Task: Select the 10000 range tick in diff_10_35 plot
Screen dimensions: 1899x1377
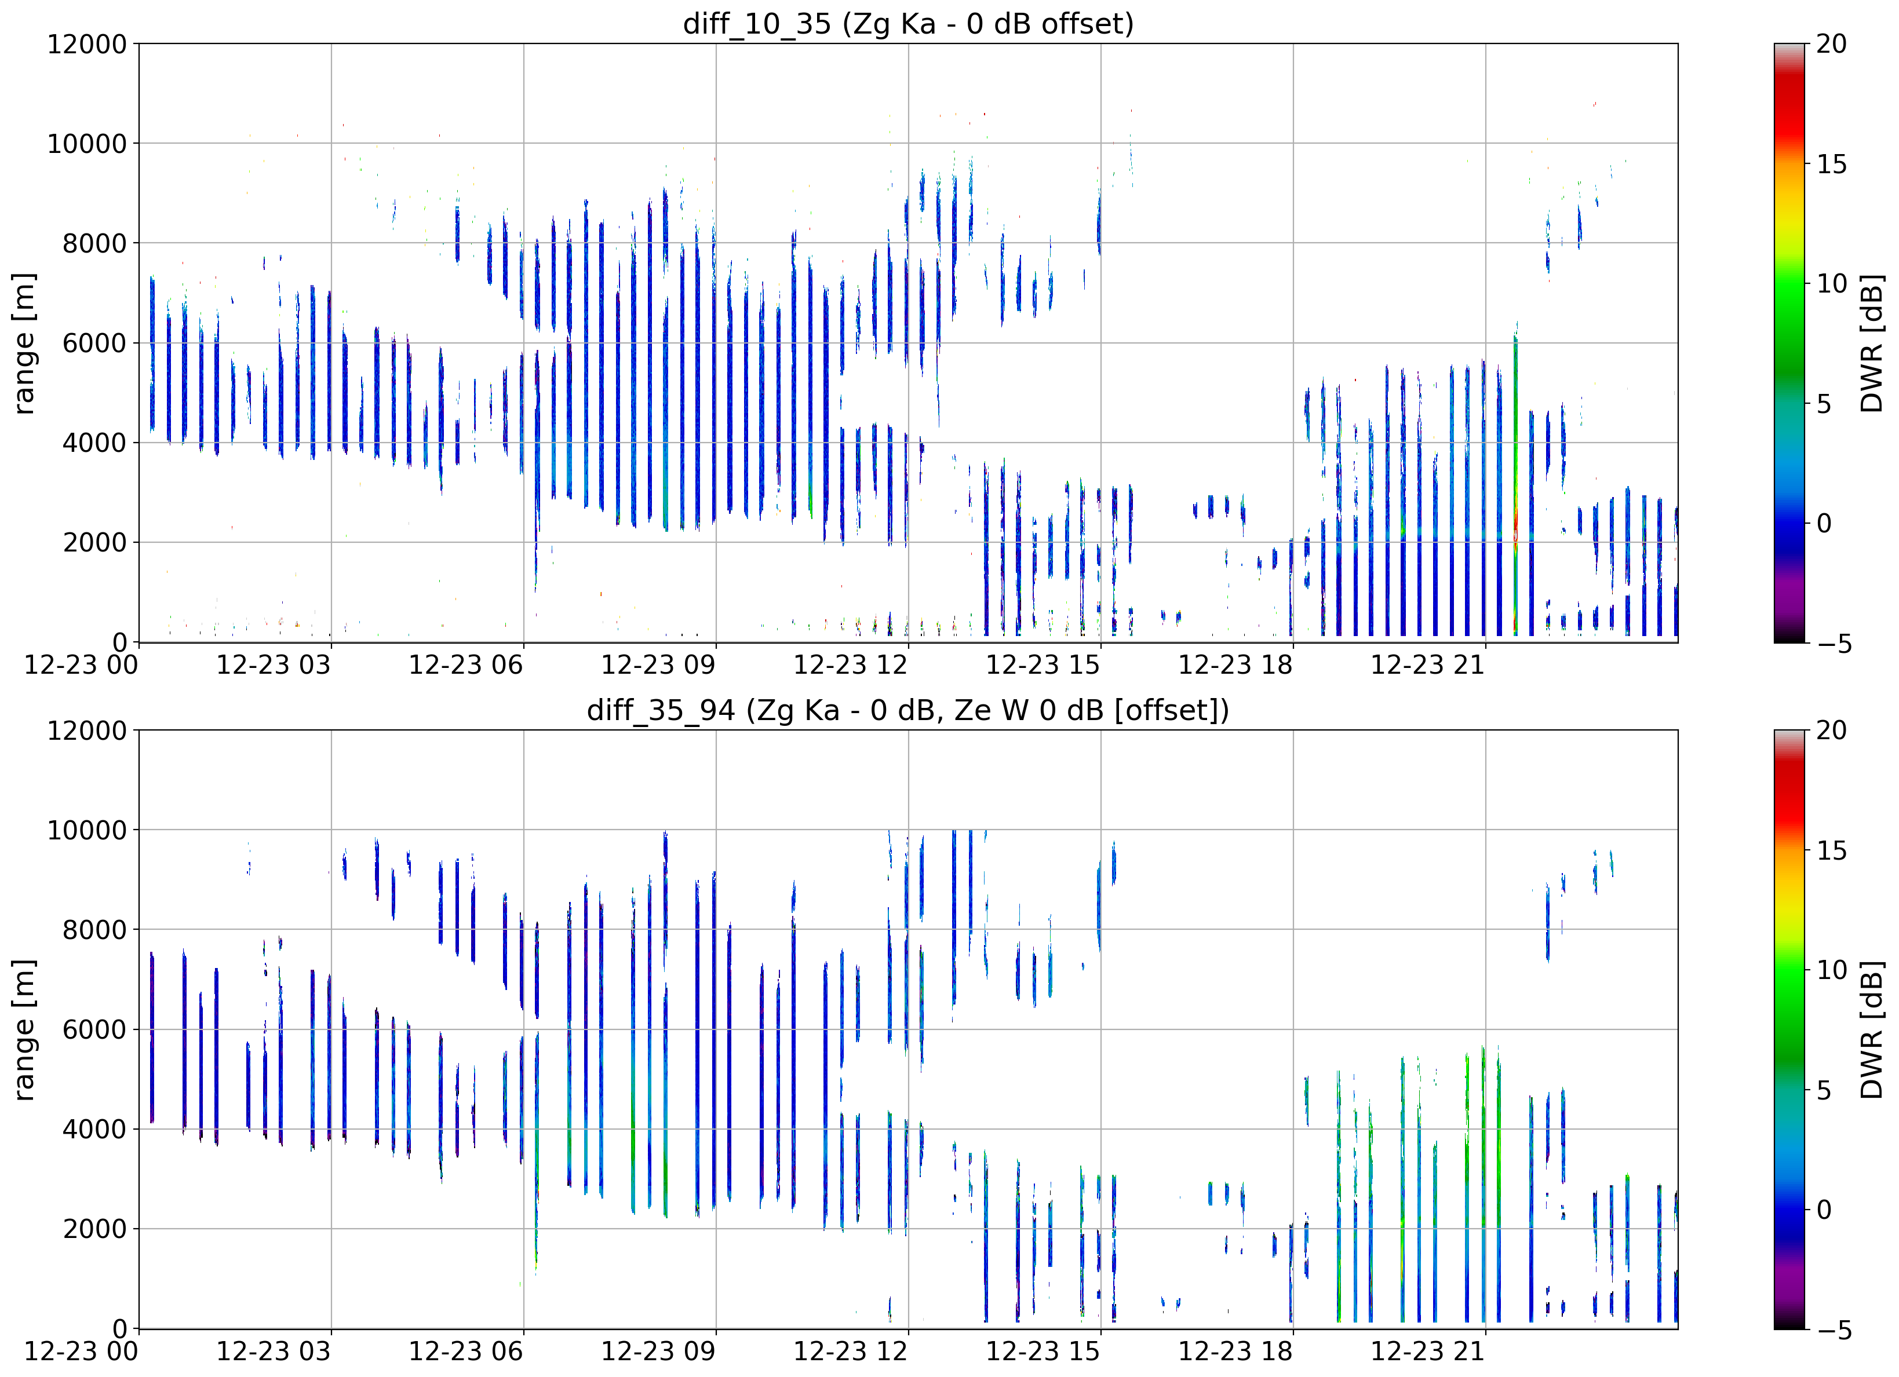Action: tap(86, 143)
